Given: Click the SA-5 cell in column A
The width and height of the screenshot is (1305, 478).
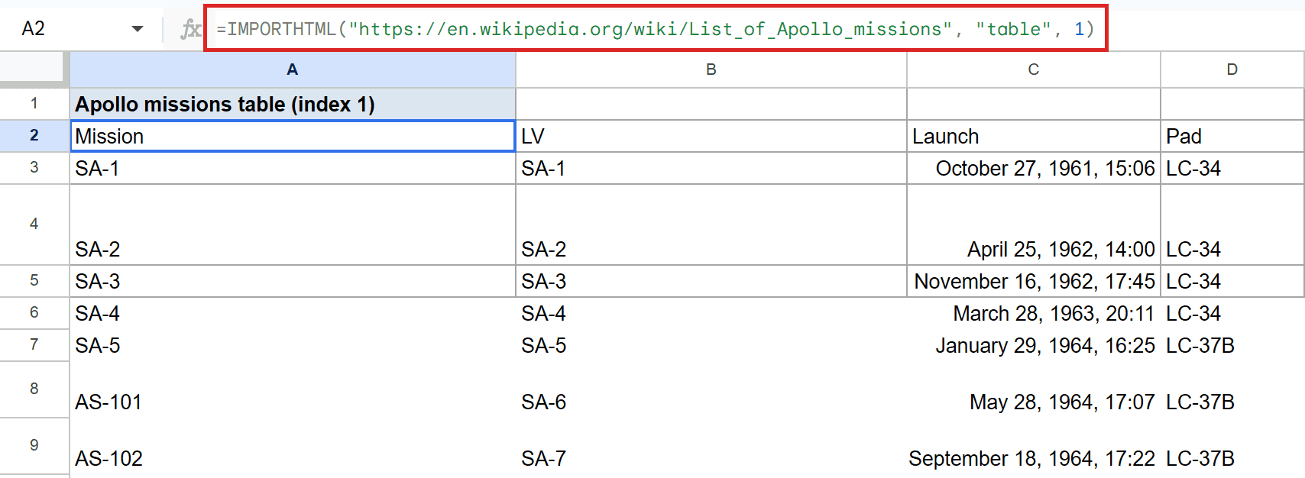Looking at the screenshot, I should coord(293,345).
